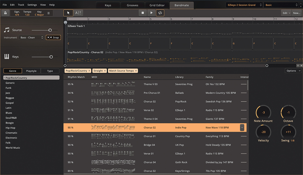The image size is (303, 175).
Task: Click the Source volume slider handle
Action: click(x=50, y=30)
